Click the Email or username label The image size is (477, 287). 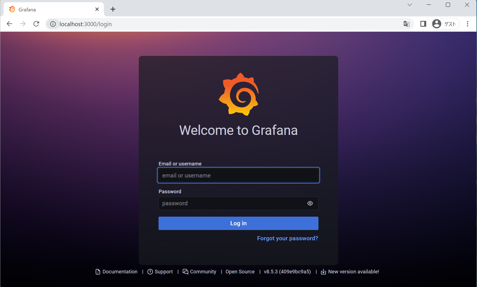tap(180, 164)
